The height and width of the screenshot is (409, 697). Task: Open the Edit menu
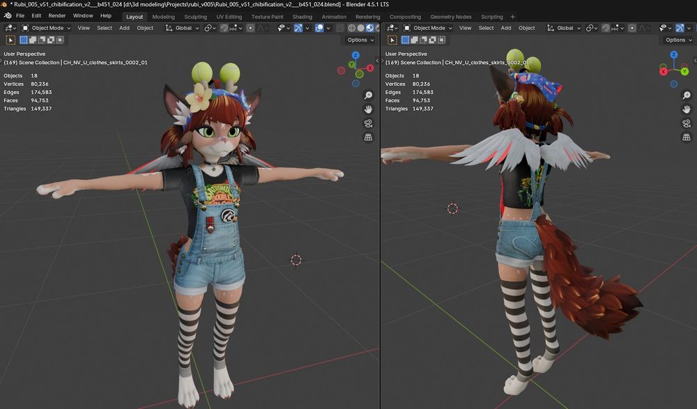tap(36, 15)
